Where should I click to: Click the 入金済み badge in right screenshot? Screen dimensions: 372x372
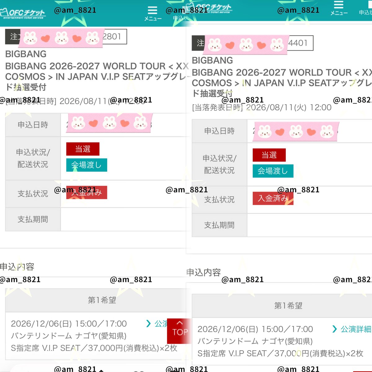[273, 198]
